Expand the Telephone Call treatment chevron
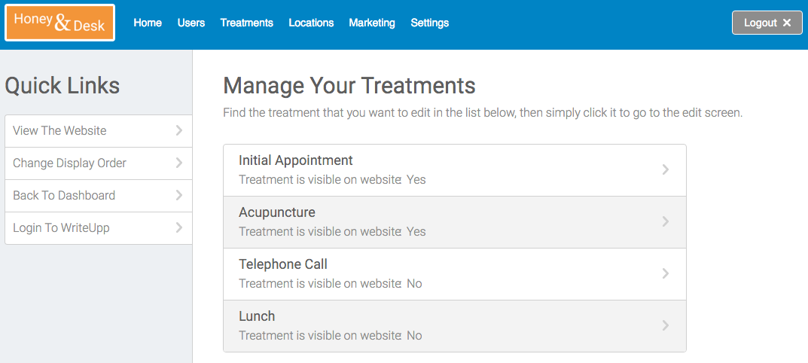This screenshot has width=808, height=363. (665, 273)
